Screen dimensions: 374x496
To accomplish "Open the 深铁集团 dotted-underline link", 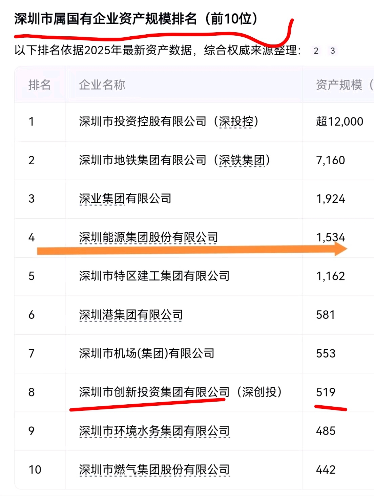I will tap(242, 160).
